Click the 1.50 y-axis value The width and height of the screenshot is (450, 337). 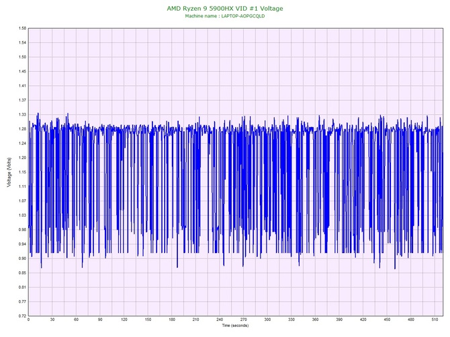point(22,57)
